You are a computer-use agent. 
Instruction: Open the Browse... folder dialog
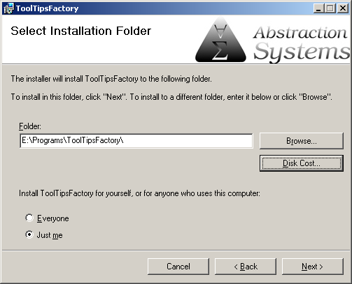click(302, 141)
